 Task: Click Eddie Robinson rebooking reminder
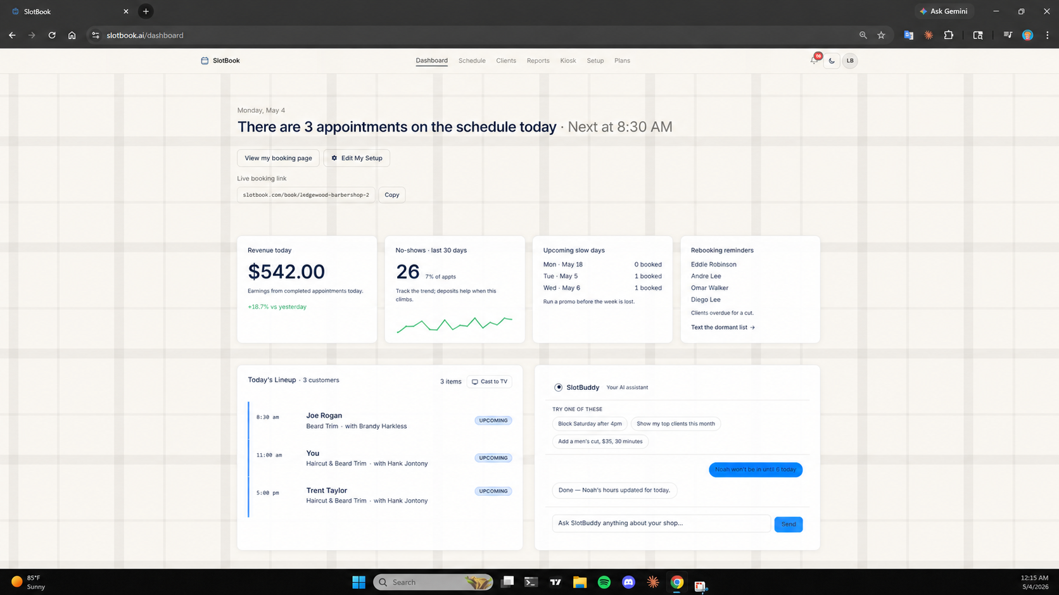click(x=713, y=265)
